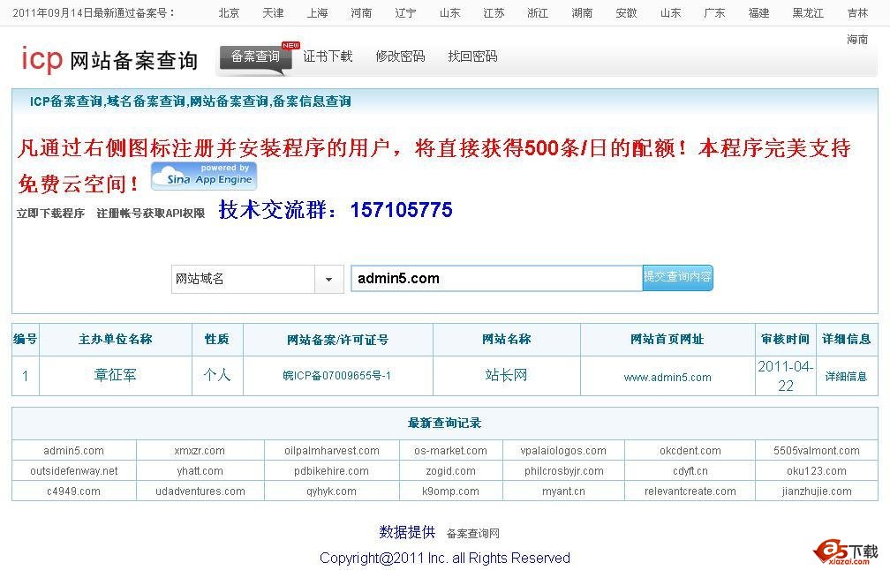The image size is (890, 570).
Task: Click the 2011-04-22 review date cell
Action: tap(786, 376)
